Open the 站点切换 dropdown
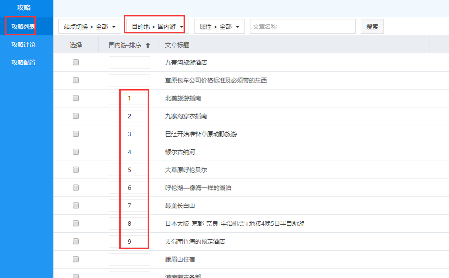Viewport: 449px width, 278px height. point(90,27)
